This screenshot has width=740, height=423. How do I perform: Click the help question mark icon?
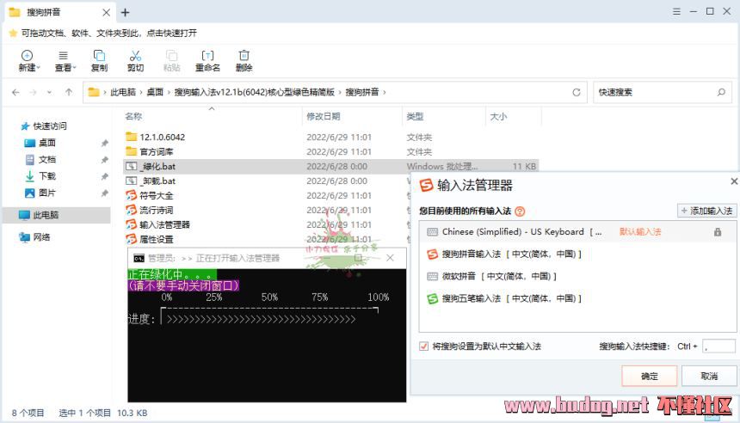coord(520,211)
